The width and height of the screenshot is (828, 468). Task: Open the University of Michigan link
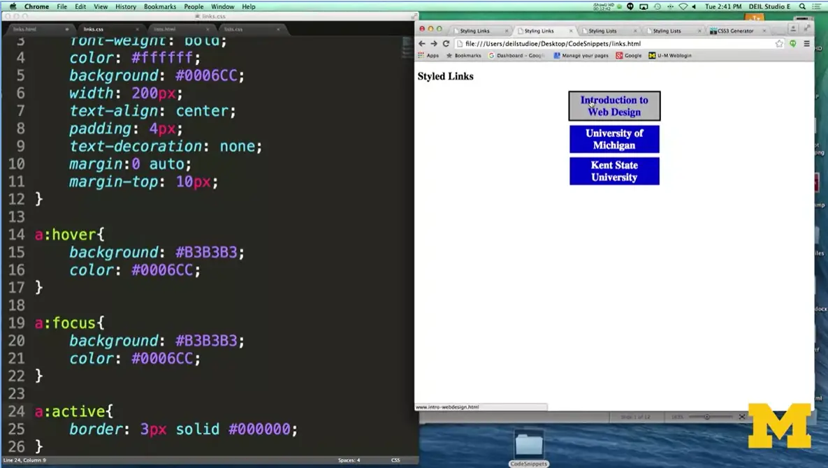click(614, 139)
